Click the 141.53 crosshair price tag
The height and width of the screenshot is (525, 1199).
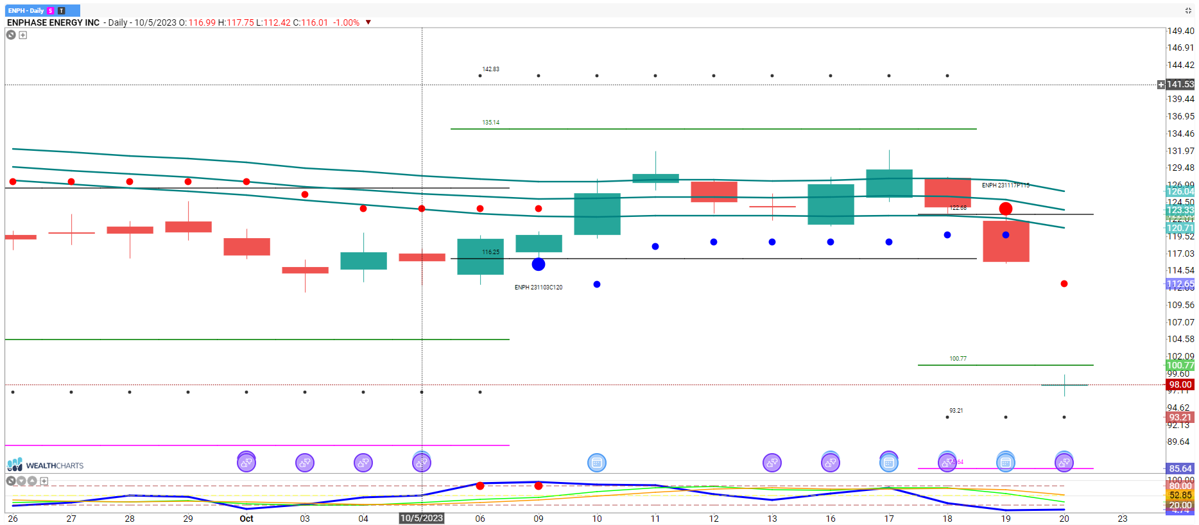1180,85
